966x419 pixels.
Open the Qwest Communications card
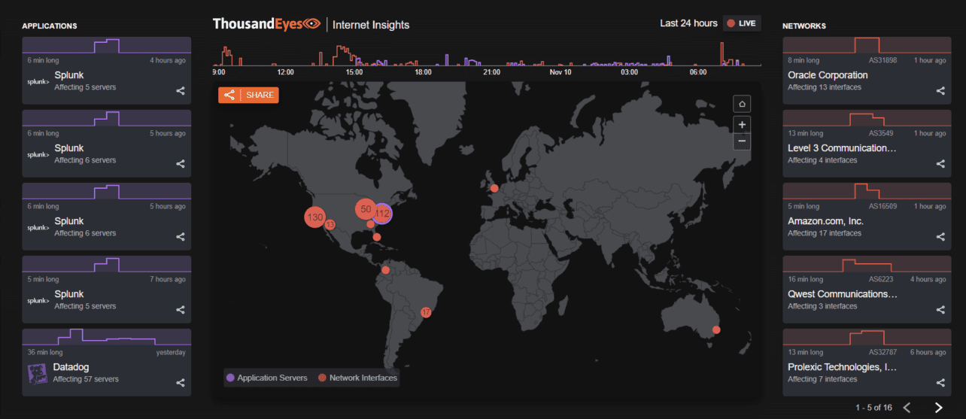(867, 289)
